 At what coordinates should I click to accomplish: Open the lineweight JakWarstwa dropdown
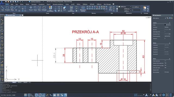(x=125, y=11)
